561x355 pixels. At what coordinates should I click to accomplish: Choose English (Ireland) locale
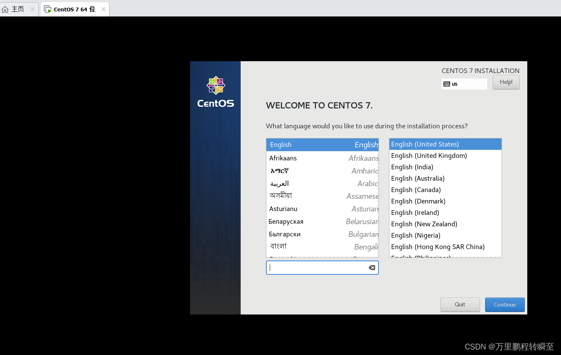click(445, 213)
